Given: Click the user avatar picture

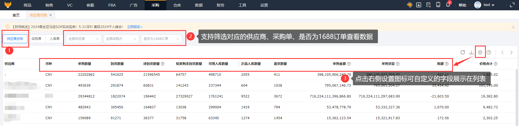Looking at the screenshot, I should (x=478, y=5).
